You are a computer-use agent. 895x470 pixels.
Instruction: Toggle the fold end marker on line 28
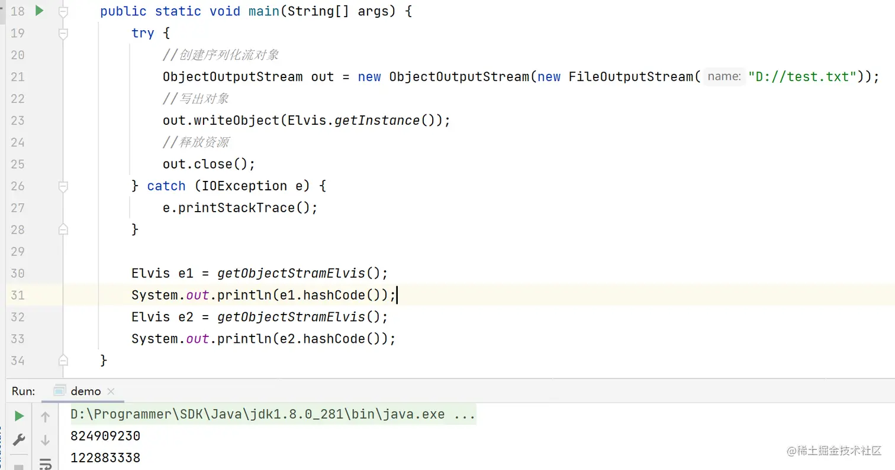click(x=63, y=229)
